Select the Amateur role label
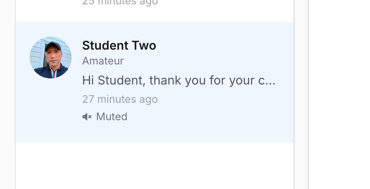 click(x=103, y=61)
